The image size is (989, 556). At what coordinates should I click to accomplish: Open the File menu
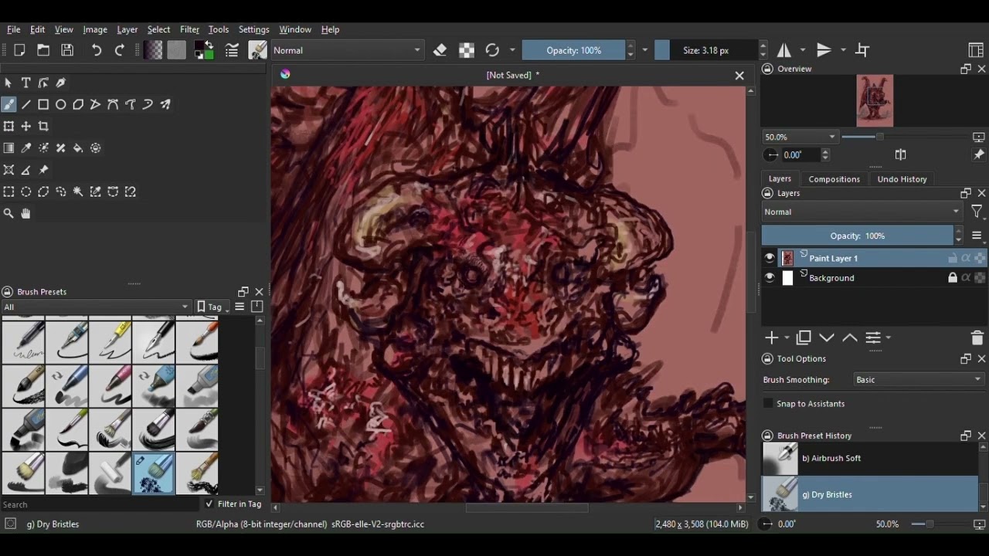[x=13, y=29]
